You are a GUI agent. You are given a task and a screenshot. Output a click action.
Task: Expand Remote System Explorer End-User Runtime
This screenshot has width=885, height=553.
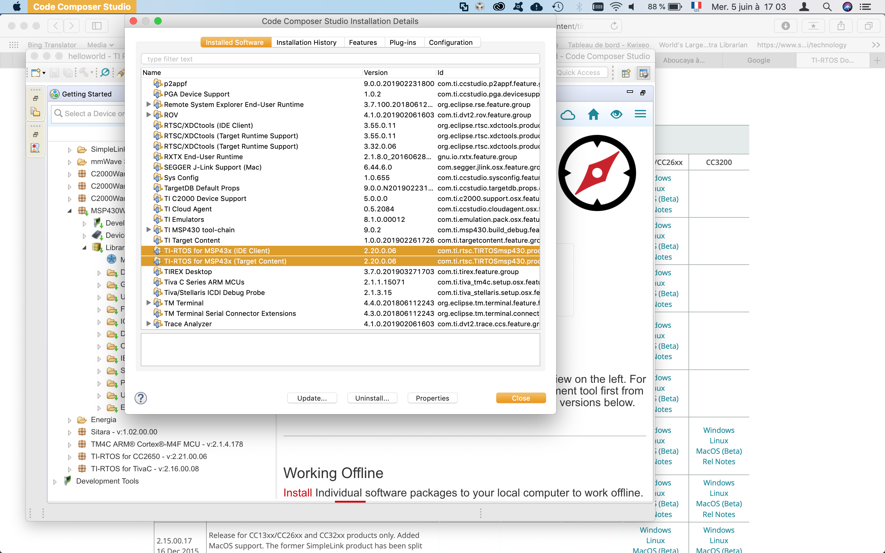(x=148, y=104)
